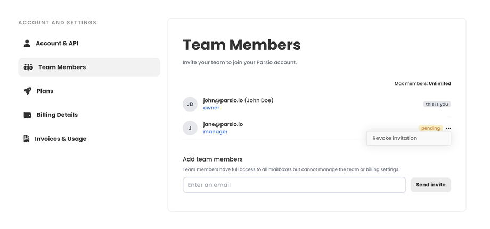Click the pending status badge
Screen dimensions: 490x229
430,128
